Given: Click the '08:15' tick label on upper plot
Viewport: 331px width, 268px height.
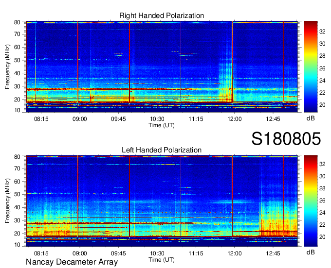Looking at the screenshot, I should tap(41, 119).
